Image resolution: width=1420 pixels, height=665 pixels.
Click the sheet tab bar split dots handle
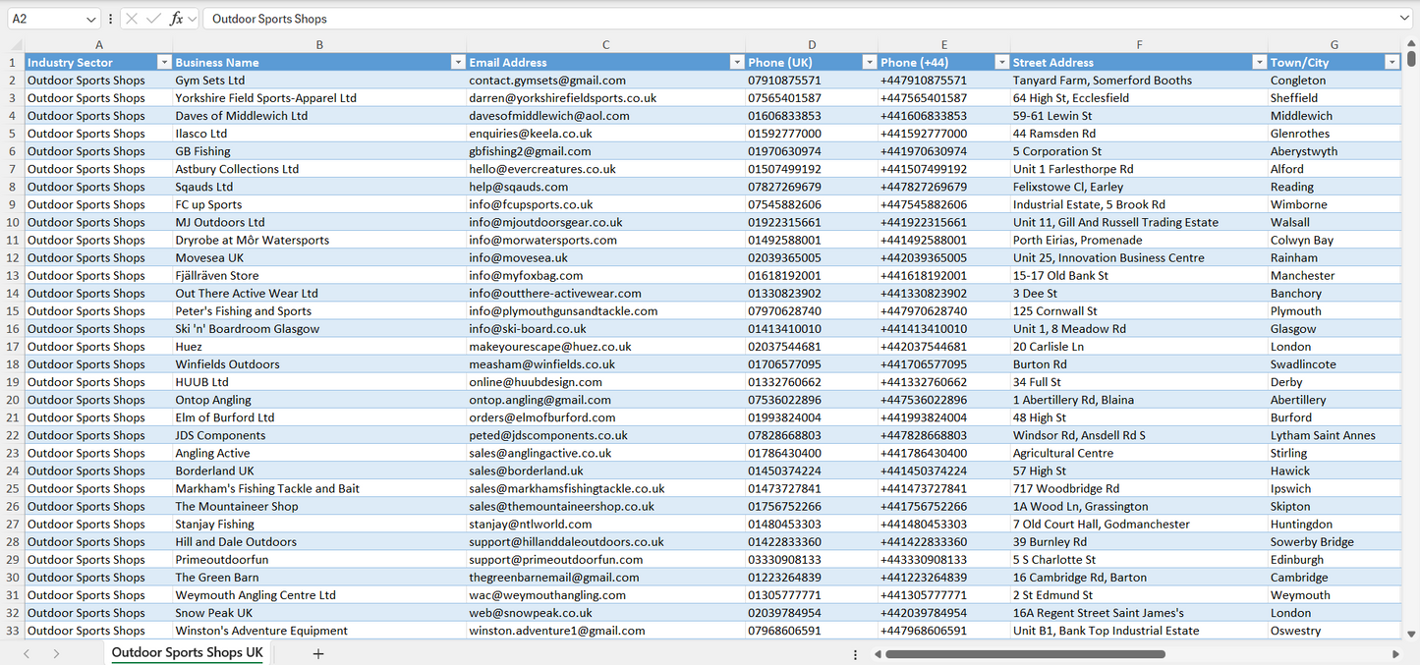(x=855, y=654)
